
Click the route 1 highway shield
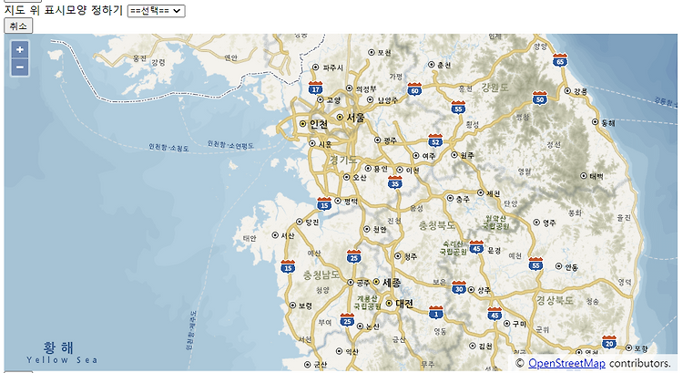[x=436, y=313]
